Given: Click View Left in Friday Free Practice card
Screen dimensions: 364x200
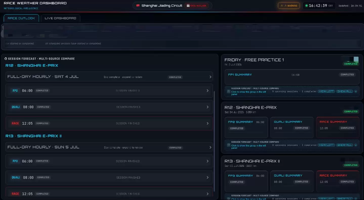Looking at the screenshot, I should 326,91.
